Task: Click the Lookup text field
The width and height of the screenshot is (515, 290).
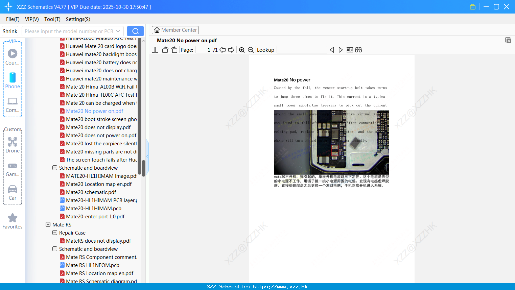Action: coord(302,50)
